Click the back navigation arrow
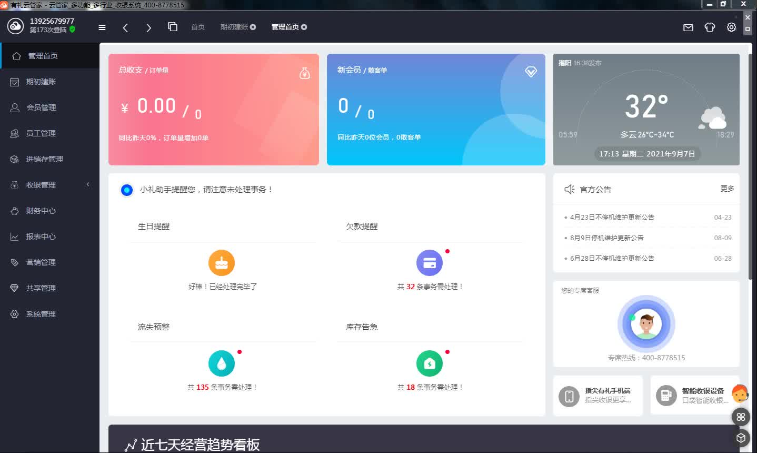This screenshot has width=757, height=453. (125, 27)
